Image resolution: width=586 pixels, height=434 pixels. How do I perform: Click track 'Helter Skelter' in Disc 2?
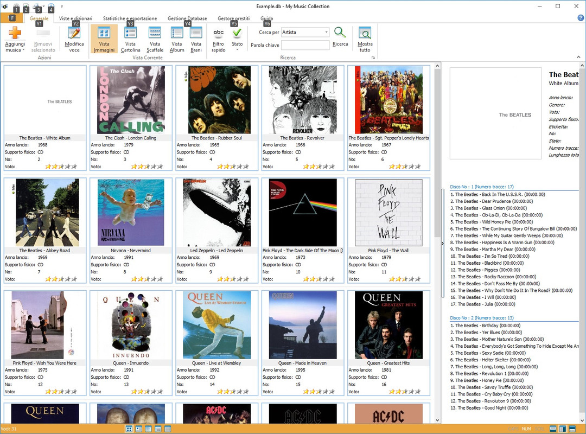pos(491,360)
